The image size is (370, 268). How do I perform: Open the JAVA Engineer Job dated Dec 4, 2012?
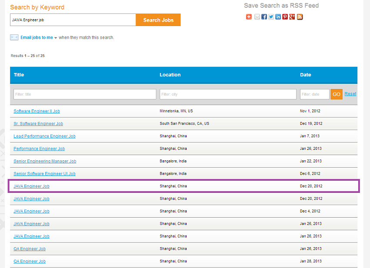tap(31, 211)
